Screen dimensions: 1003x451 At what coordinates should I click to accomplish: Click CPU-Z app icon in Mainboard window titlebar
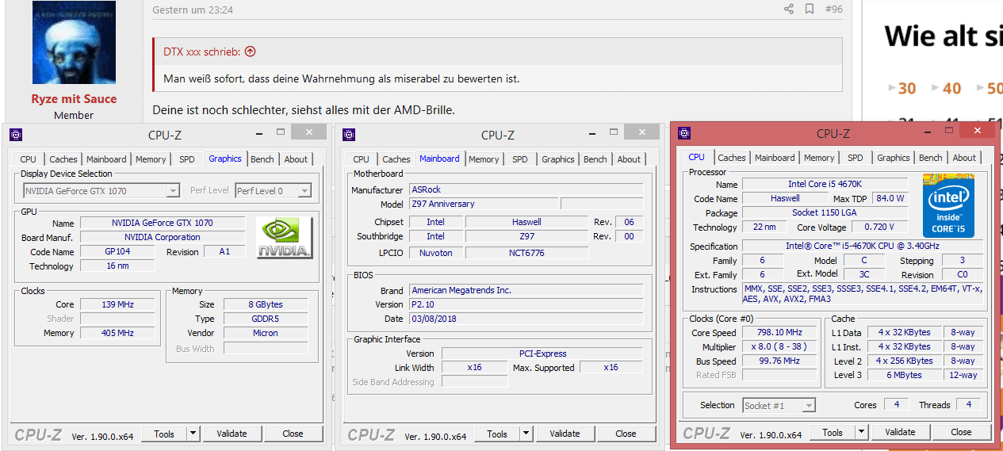coord(349,135)
